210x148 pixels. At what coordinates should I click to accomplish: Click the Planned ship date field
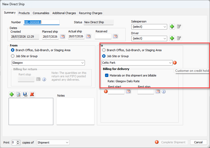pos(50,37)
